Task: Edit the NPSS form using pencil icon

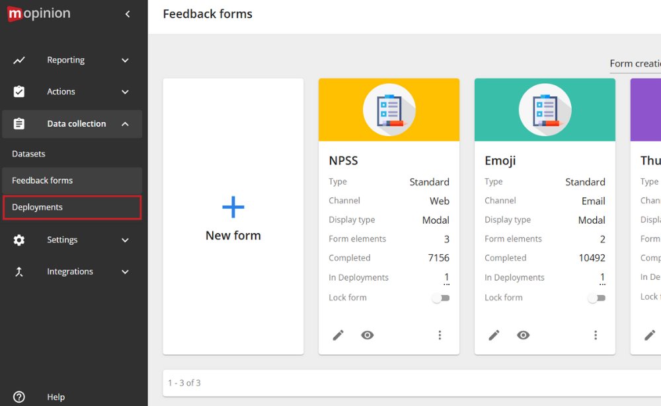Action: [338, 335]
